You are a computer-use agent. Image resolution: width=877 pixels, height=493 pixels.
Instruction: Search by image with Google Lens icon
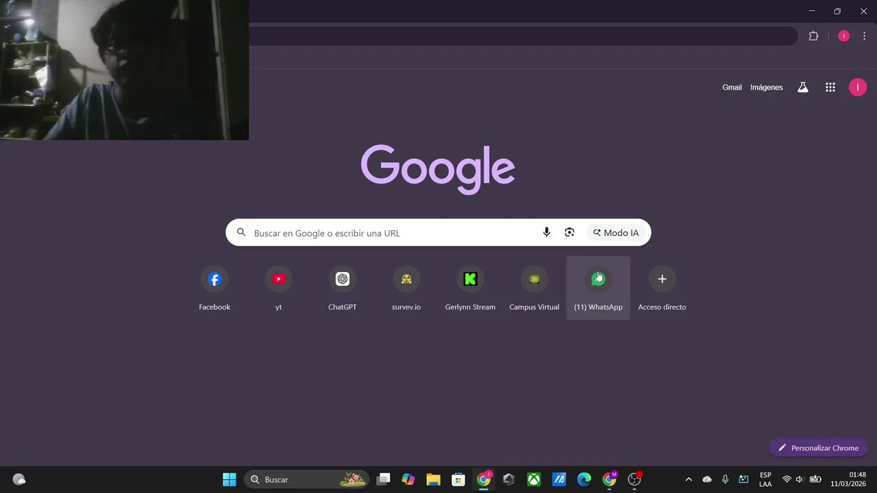(569, 233)
